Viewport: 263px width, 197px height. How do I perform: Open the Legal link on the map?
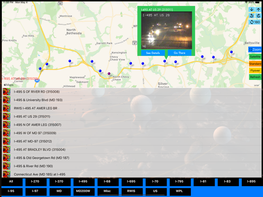click(x=256, y=85)
